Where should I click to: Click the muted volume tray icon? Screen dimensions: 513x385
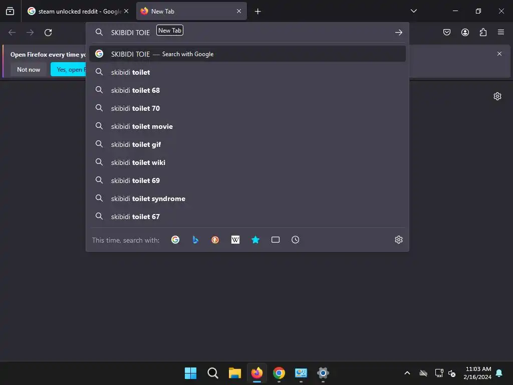[452, 373]
